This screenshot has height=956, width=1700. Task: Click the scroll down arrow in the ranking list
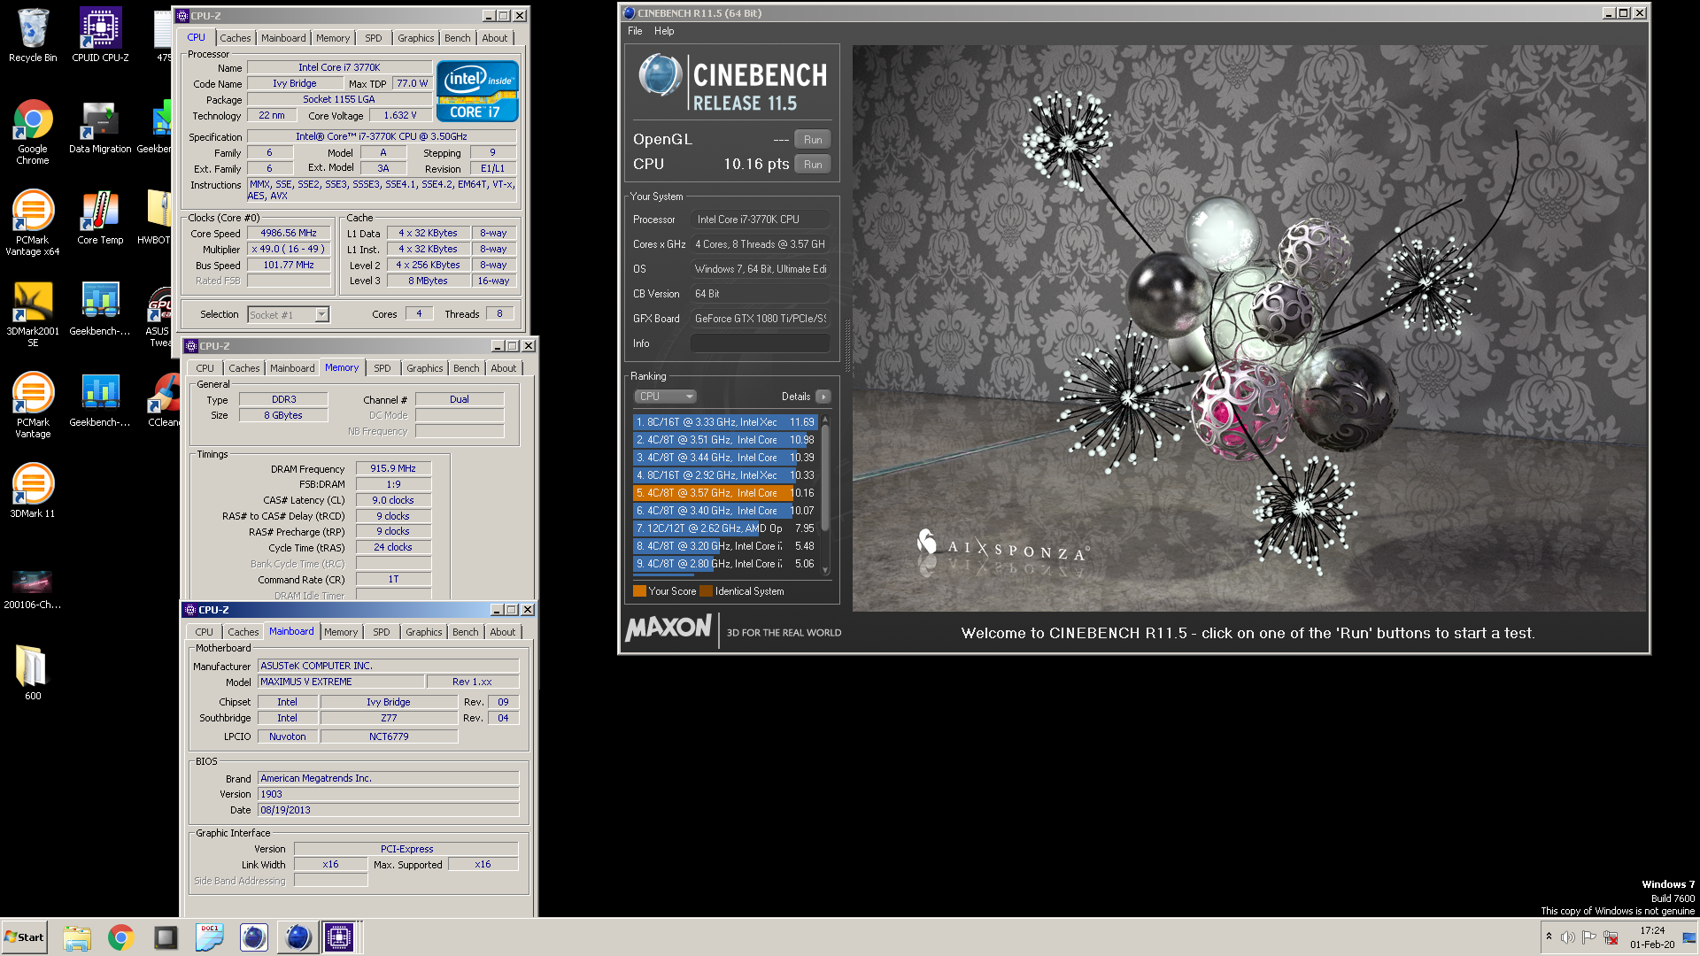[825, 571]
